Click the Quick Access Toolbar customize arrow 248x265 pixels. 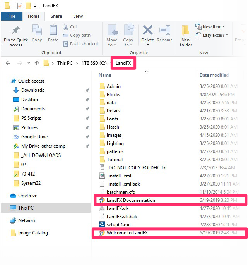pos(35,6)
